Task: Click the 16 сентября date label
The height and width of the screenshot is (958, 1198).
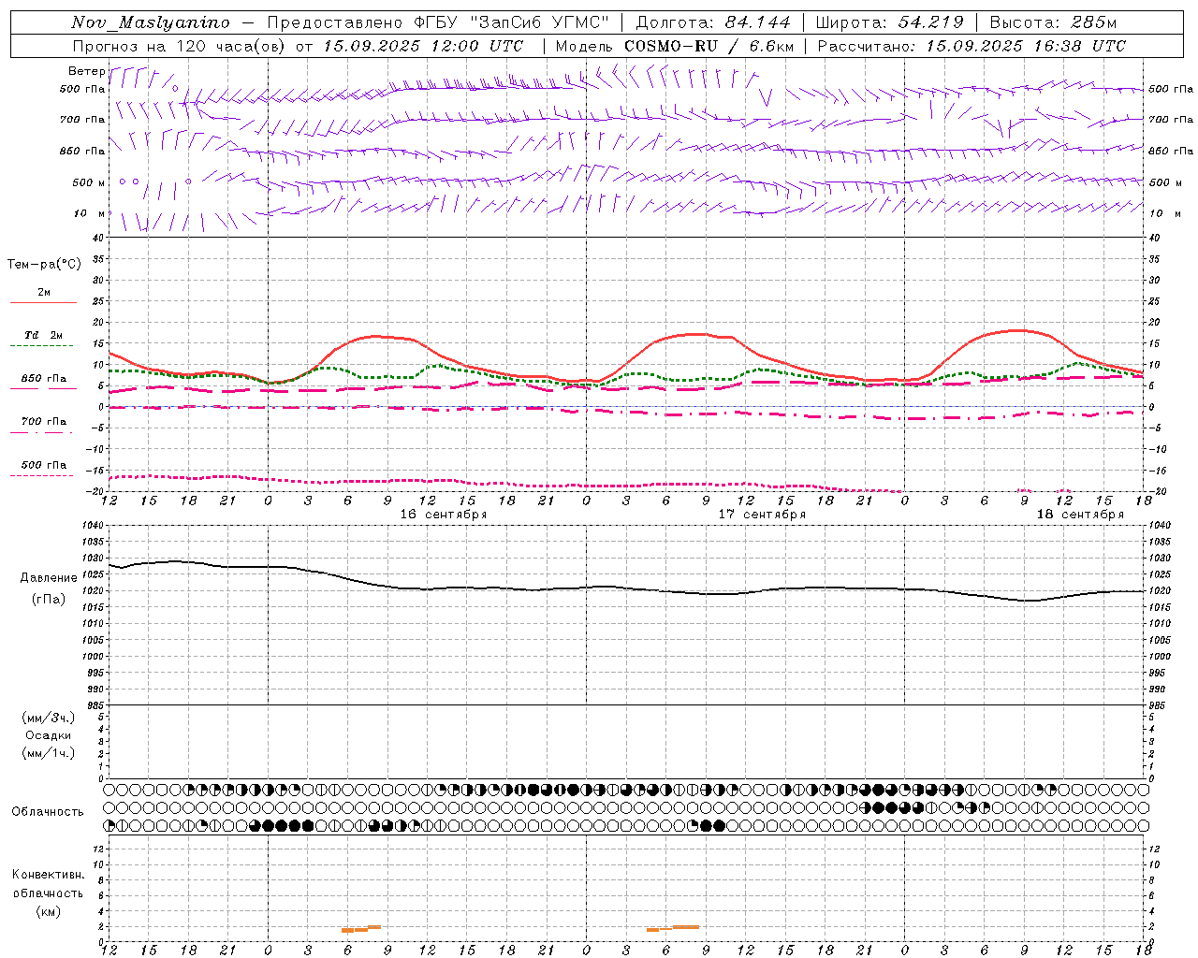Action: pyautogui.click(x=444, y=515)
